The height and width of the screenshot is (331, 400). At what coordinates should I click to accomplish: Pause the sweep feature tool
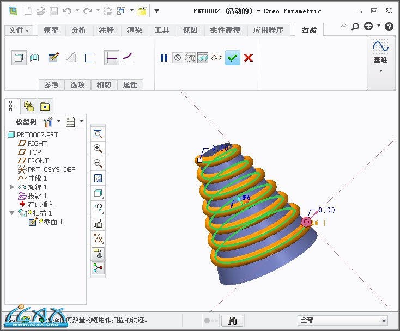(164, 58)
